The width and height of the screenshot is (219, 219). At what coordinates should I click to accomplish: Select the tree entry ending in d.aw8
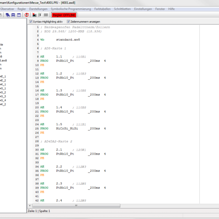click(4, 60)
